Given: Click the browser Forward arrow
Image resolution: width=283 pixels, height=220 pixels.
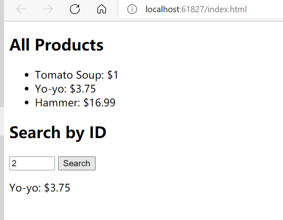Looking at the screenshot, I should click(x=48, y=9).
